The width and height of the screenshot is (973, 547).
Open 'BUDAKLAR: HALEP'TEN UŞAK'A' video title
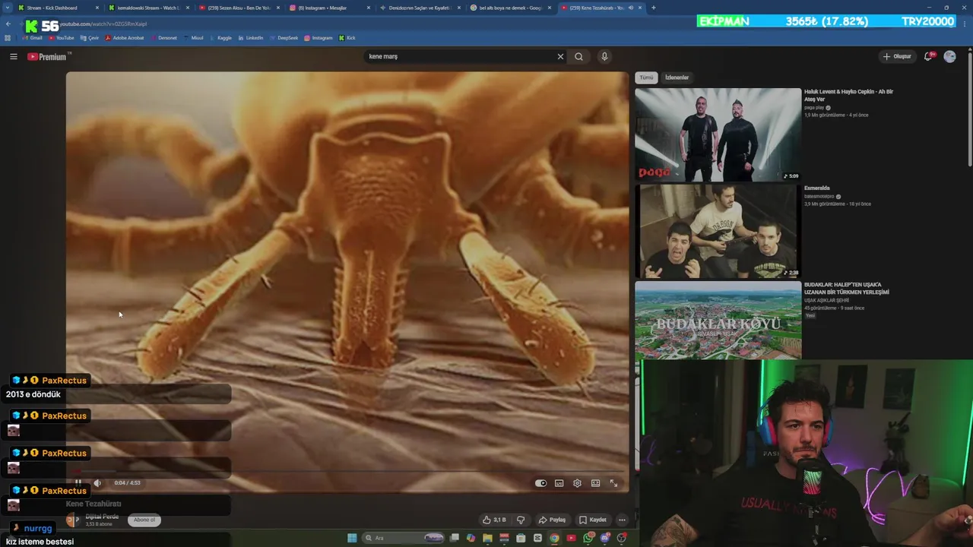tap(846, 288)
